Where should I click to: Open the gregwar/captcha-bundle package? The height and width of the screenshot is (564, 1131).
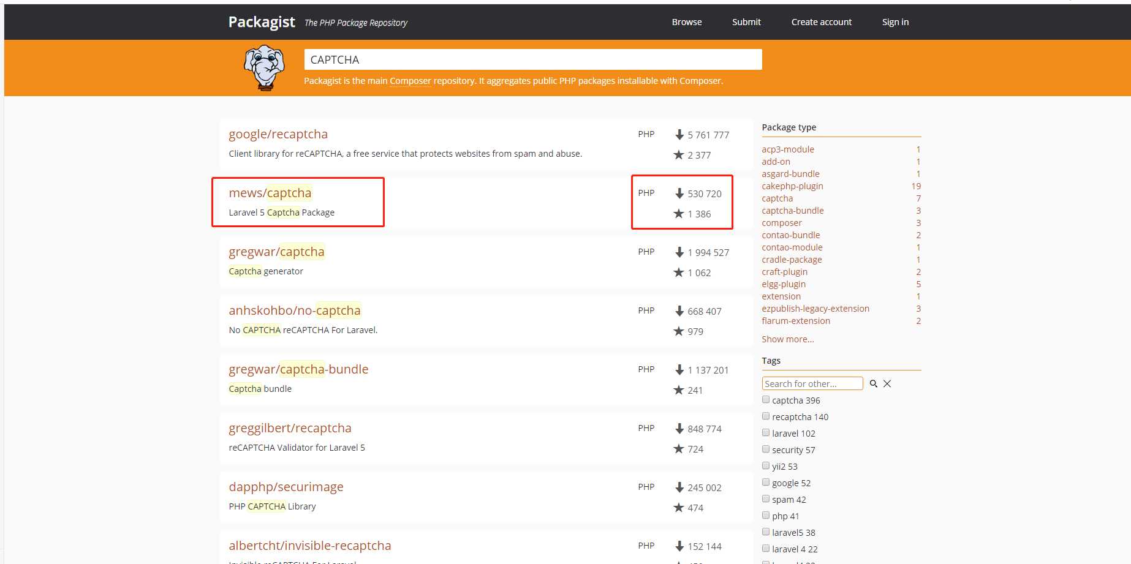click(298, 369)
